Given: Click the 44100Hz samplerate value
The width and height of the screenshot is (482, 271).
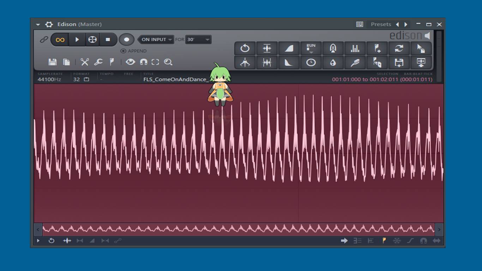Looking at the screenshot, I should point(49,79).
